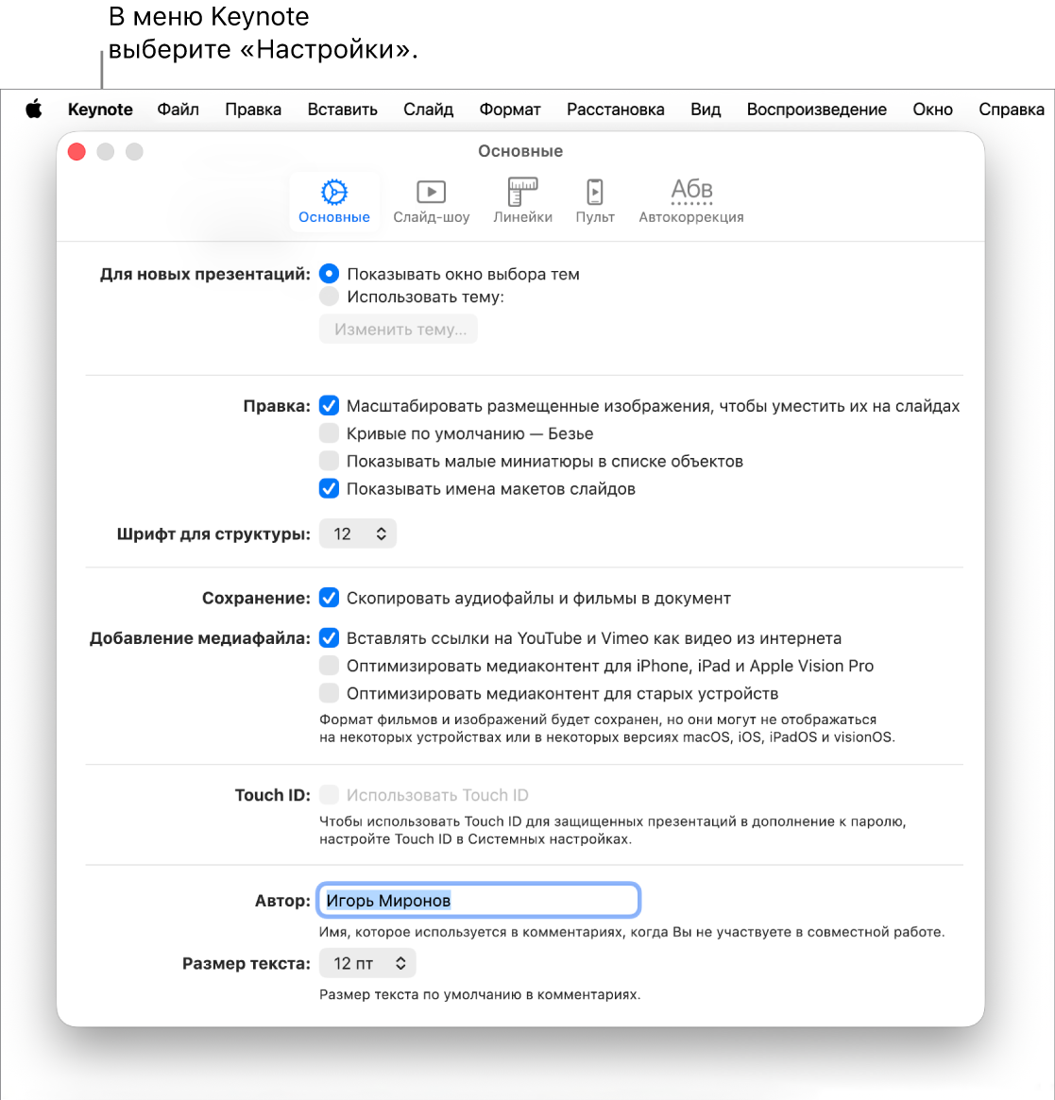
Task: Open the Вставить menu
Action: point(343,110)
